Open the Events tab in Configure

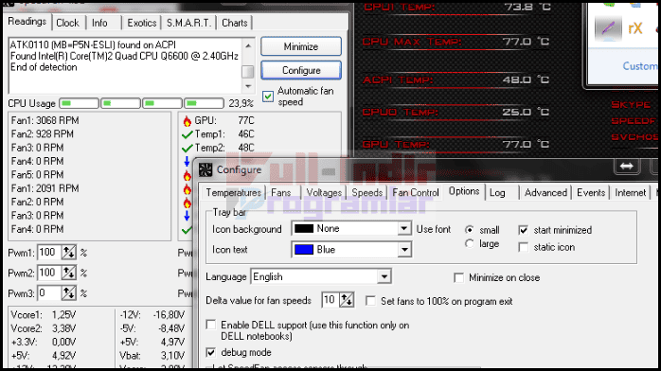click(591, 193)
